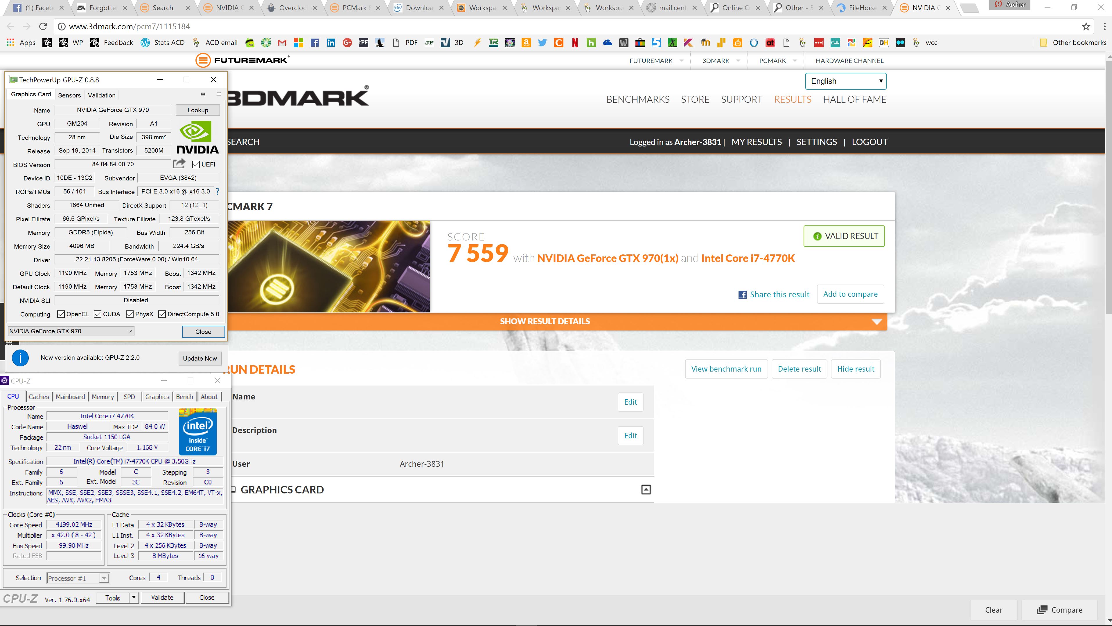Viewport: 1112px width, 626px height.
Task: Open the Apps grid in bookmarks bar
Action: click(21, 43)
